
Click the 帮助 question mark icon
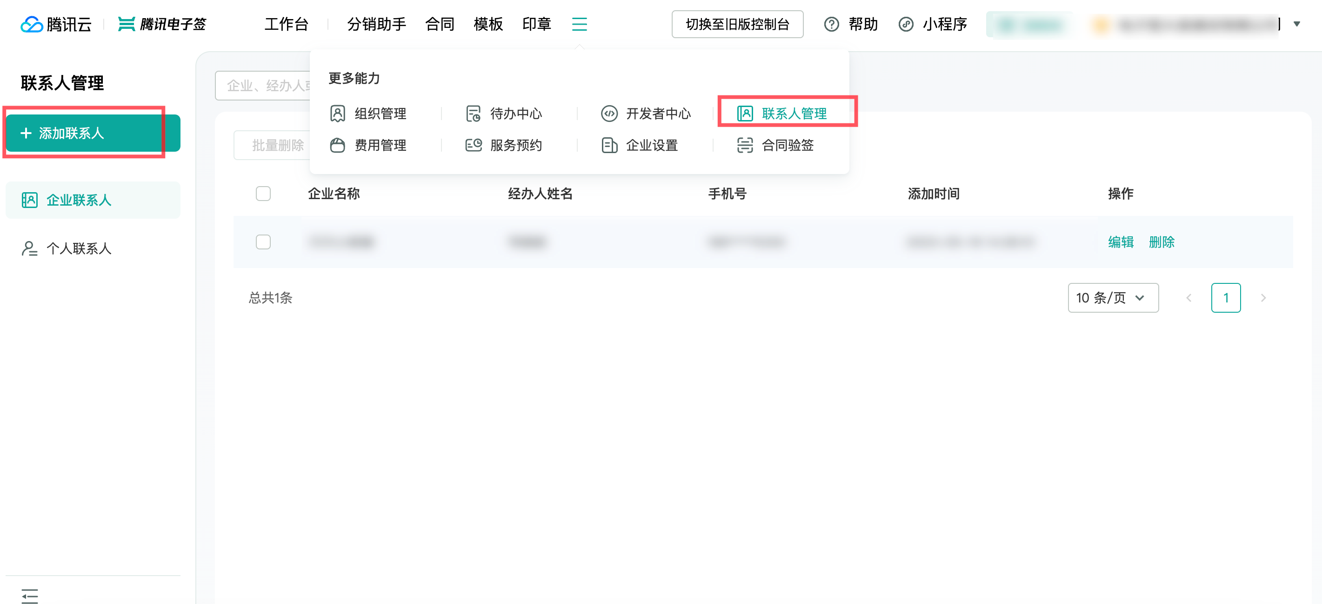[831, 24]
